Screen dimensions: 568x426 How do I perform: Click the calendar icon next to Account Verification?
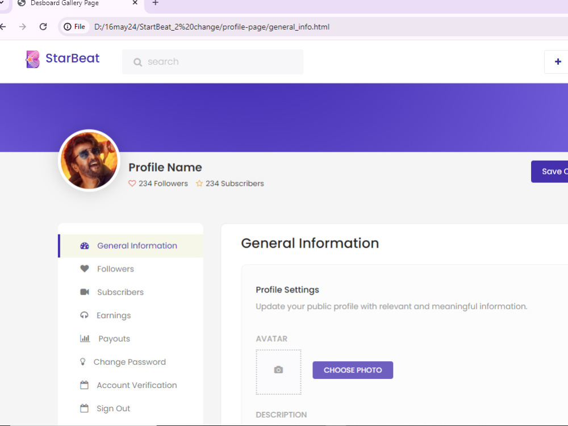(84, 385)
